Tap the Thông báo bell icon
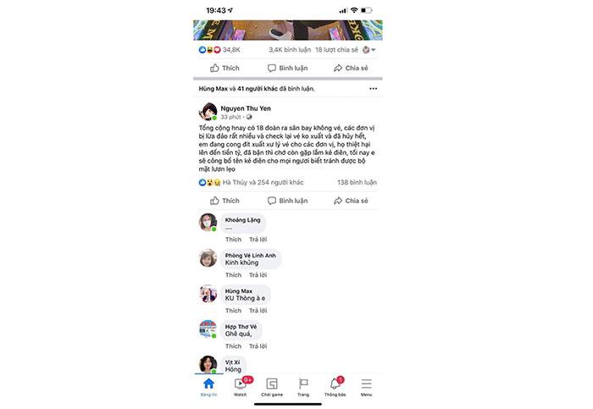593x409 pixels. pos(335,384)
